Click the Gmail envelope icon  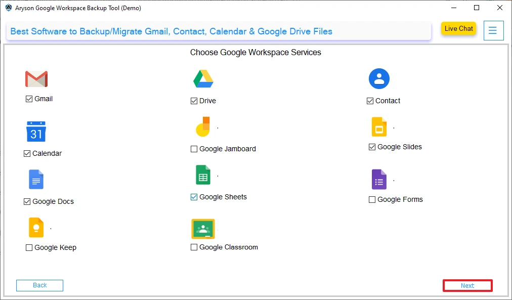click(36, 79)
